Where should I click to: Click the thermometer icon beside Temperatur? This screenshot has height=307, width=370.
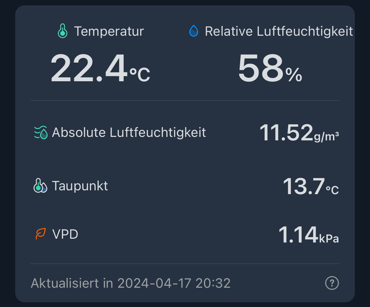[x=63, y=31]
